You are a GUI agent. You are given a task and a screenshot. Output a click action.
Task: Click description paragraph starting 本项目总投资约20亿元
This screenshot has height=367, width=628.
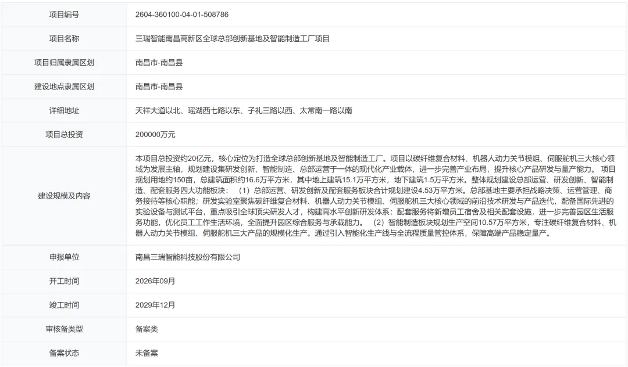(x=376, y=196)
